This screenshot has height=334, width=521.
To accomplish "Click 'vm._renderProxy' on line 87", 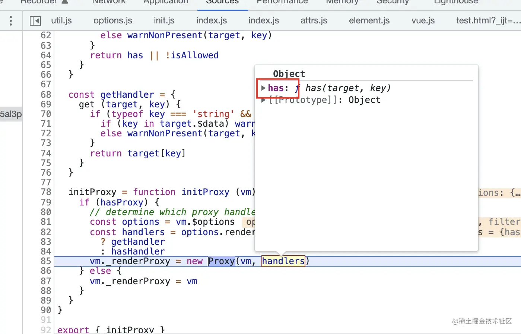I will (x=130, y=281).
